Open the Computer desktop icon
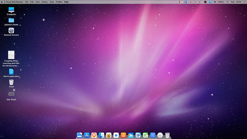Screen dimensions: 247x139 tap(11, 10)
